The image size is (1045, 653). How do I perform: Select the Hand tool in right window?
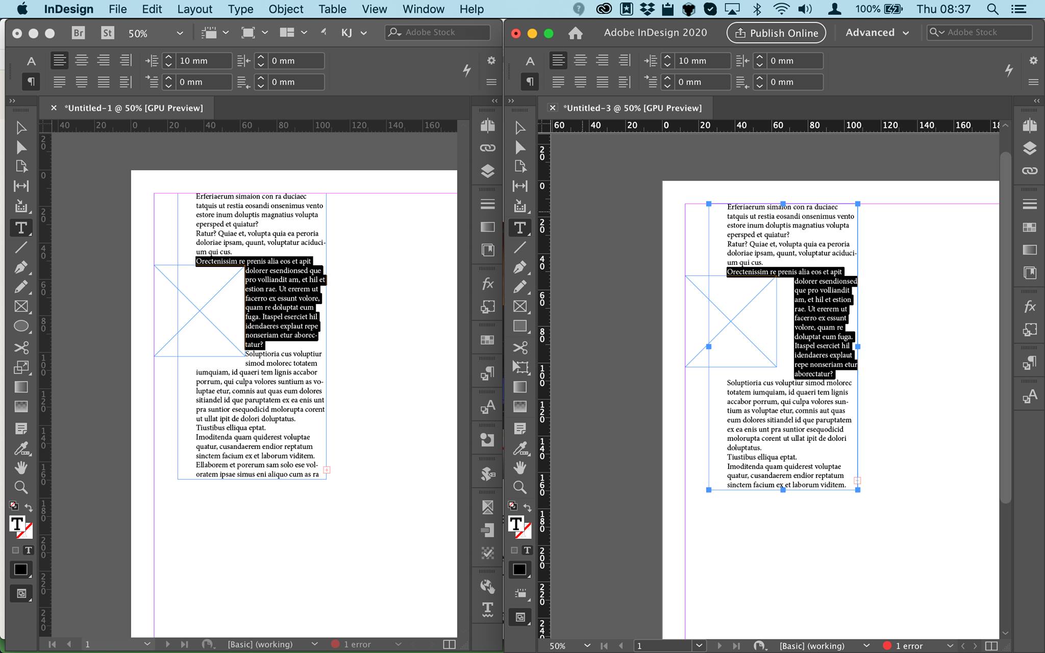click(520, 467)
